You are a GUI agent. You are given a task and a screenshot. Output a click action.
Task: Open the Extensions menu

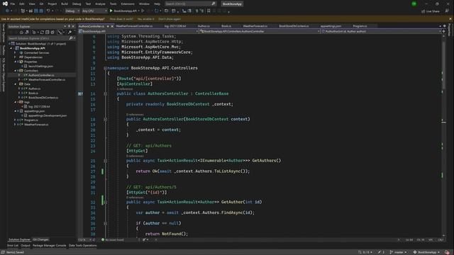(128, 4)
